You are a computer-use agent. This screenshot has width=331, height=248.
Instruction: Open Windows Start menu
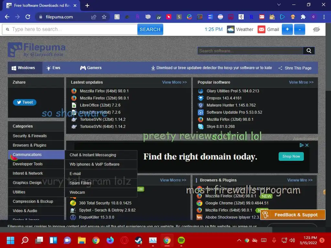tap(10, 240)
